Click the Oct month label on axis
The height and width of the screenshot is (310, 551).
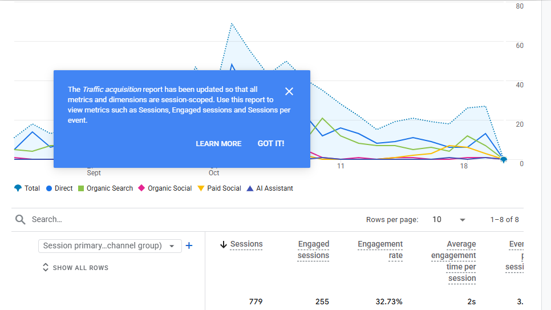214,173
